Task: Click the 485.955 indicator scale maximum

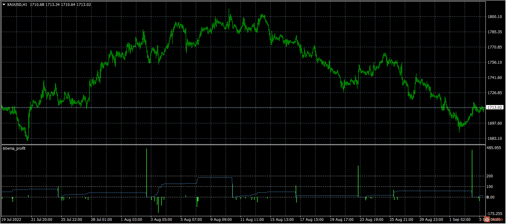Action: 494,148
